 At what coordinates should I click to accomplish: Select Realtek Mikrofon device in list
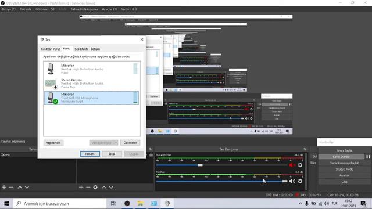coord(91,69)
